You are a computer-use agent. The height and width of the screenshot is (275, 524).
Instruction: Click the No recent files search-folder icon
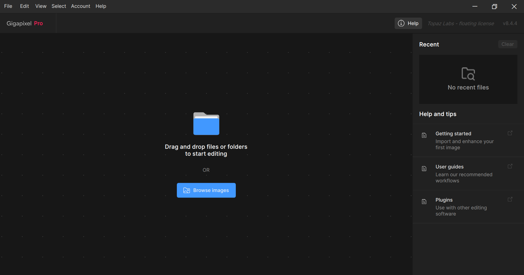point(468,74)
